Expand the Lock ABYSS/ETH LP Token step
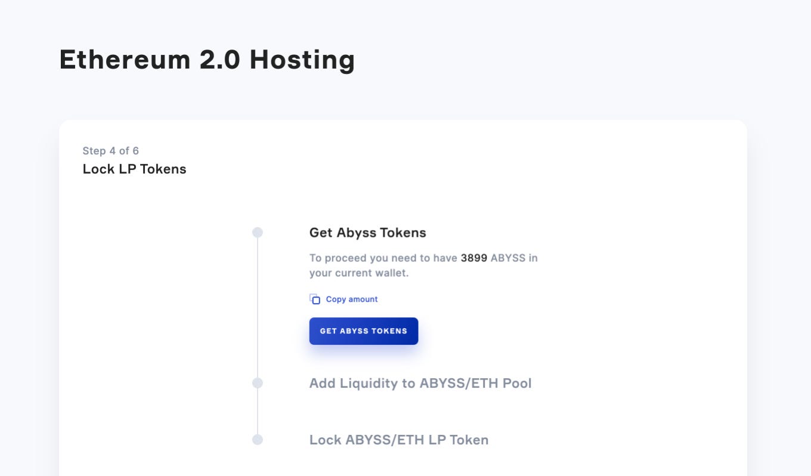 click(x=398, y=440)
